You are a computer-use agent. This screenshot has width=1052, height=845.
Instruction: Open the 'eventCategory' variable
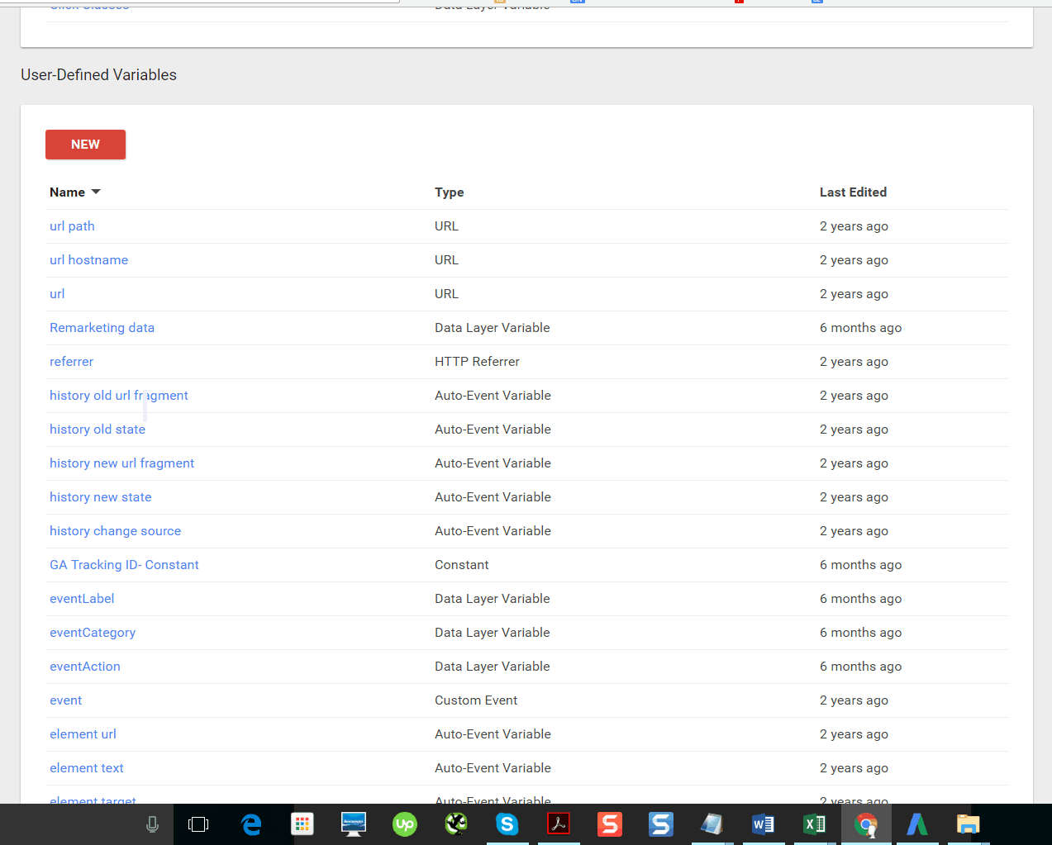point(93,633)
